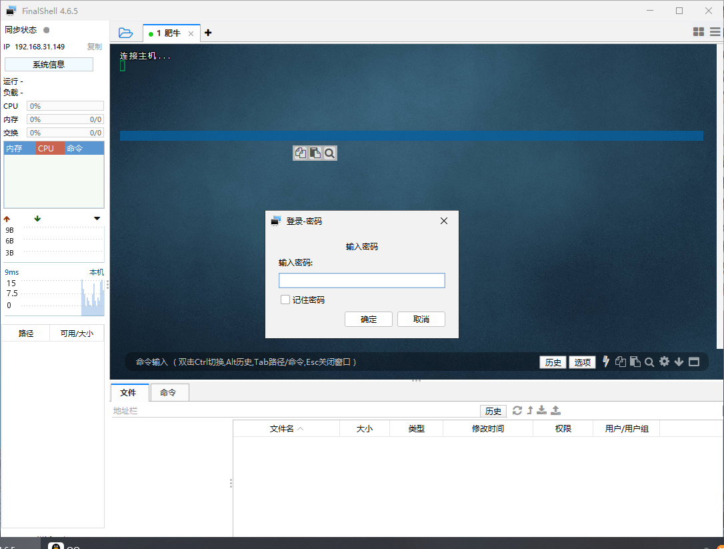Open the 系统信息 panel

click(48, 63)
